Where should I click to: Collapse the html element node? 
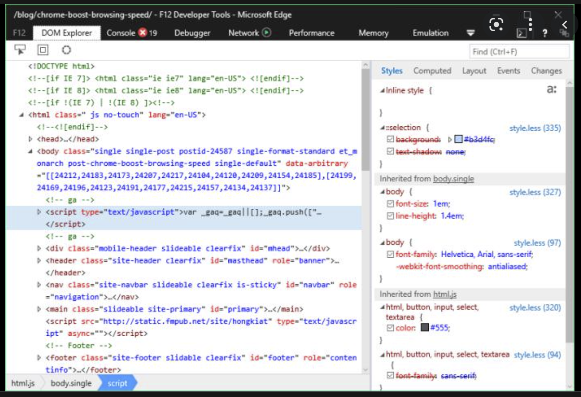tap(21, 115)
